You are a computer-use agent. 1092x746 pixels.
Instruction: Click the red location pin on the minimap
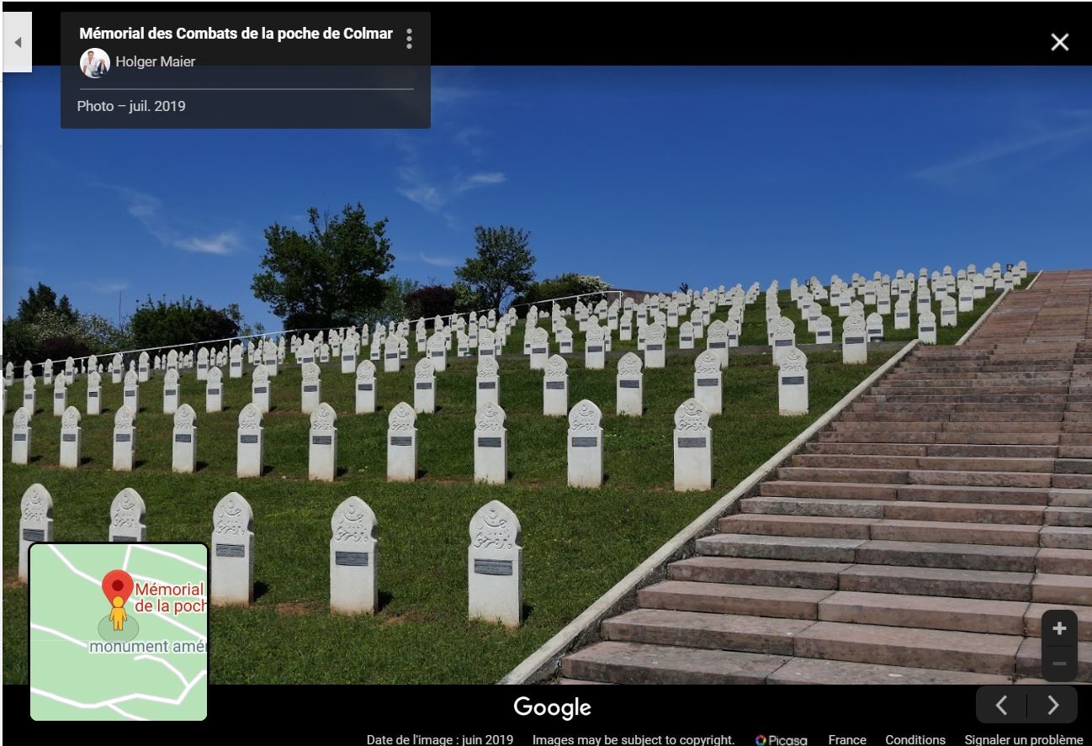(118, 585)
